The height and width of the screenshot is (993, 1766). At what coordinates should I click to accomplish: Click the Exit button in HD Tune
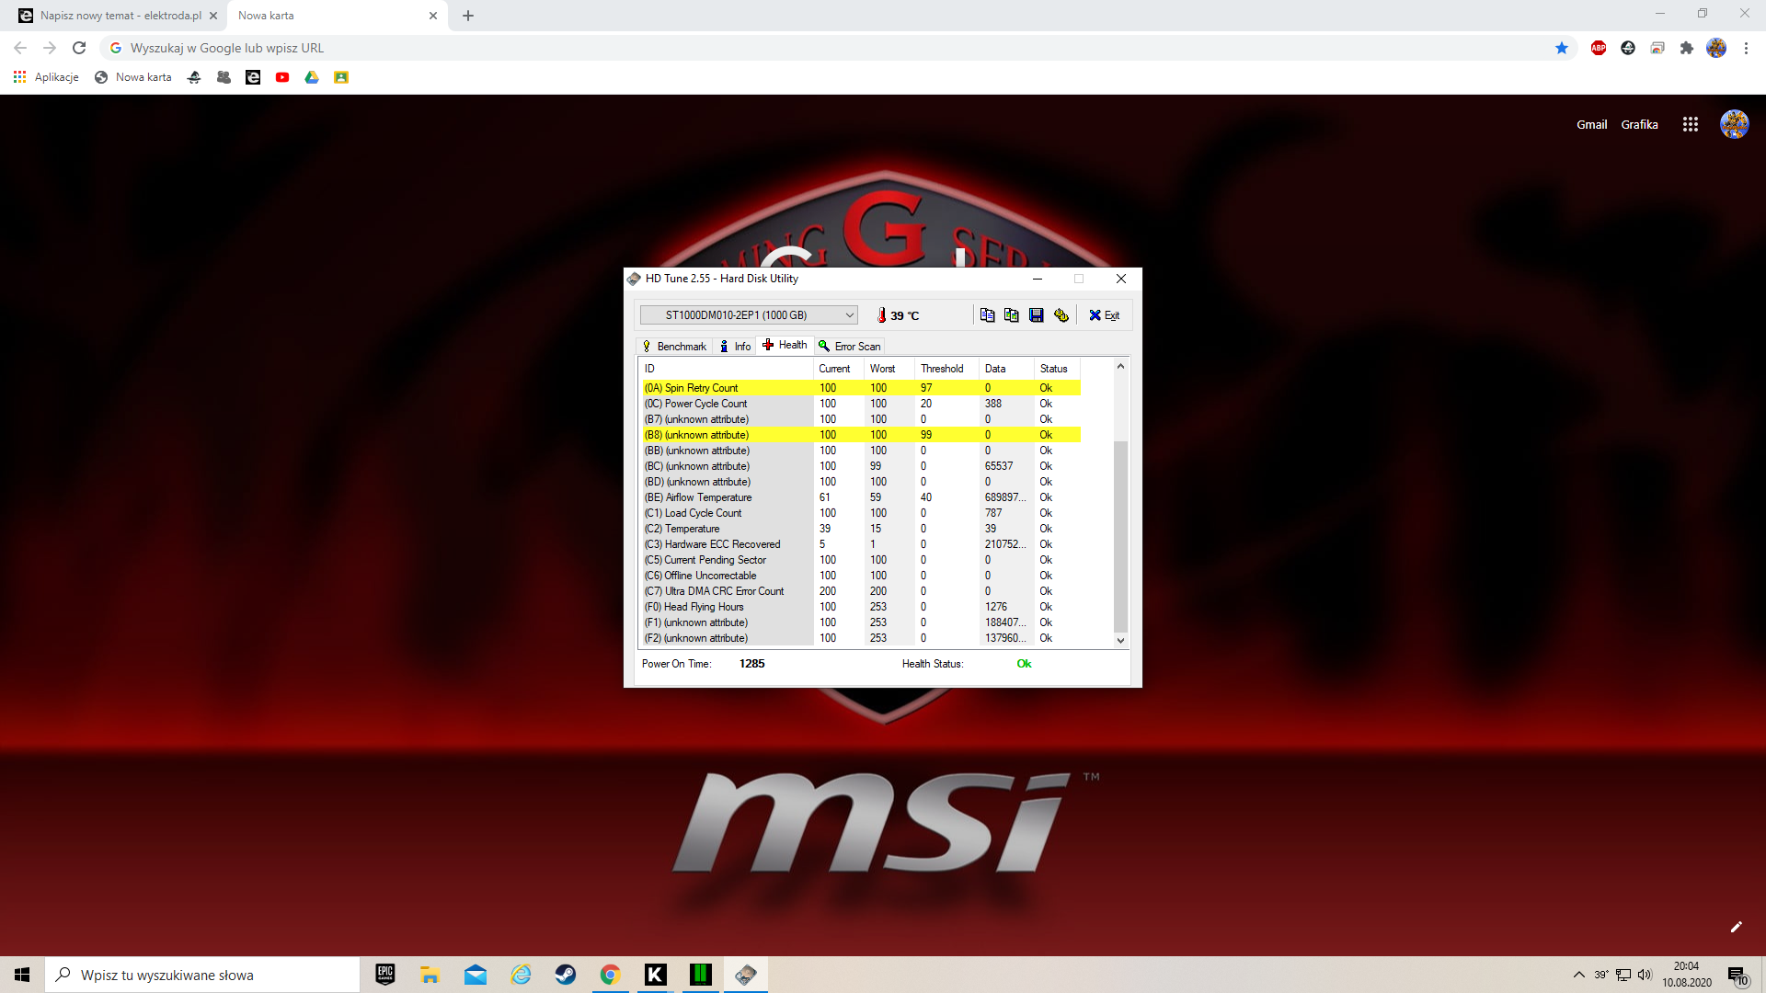tap(1105, 315)
